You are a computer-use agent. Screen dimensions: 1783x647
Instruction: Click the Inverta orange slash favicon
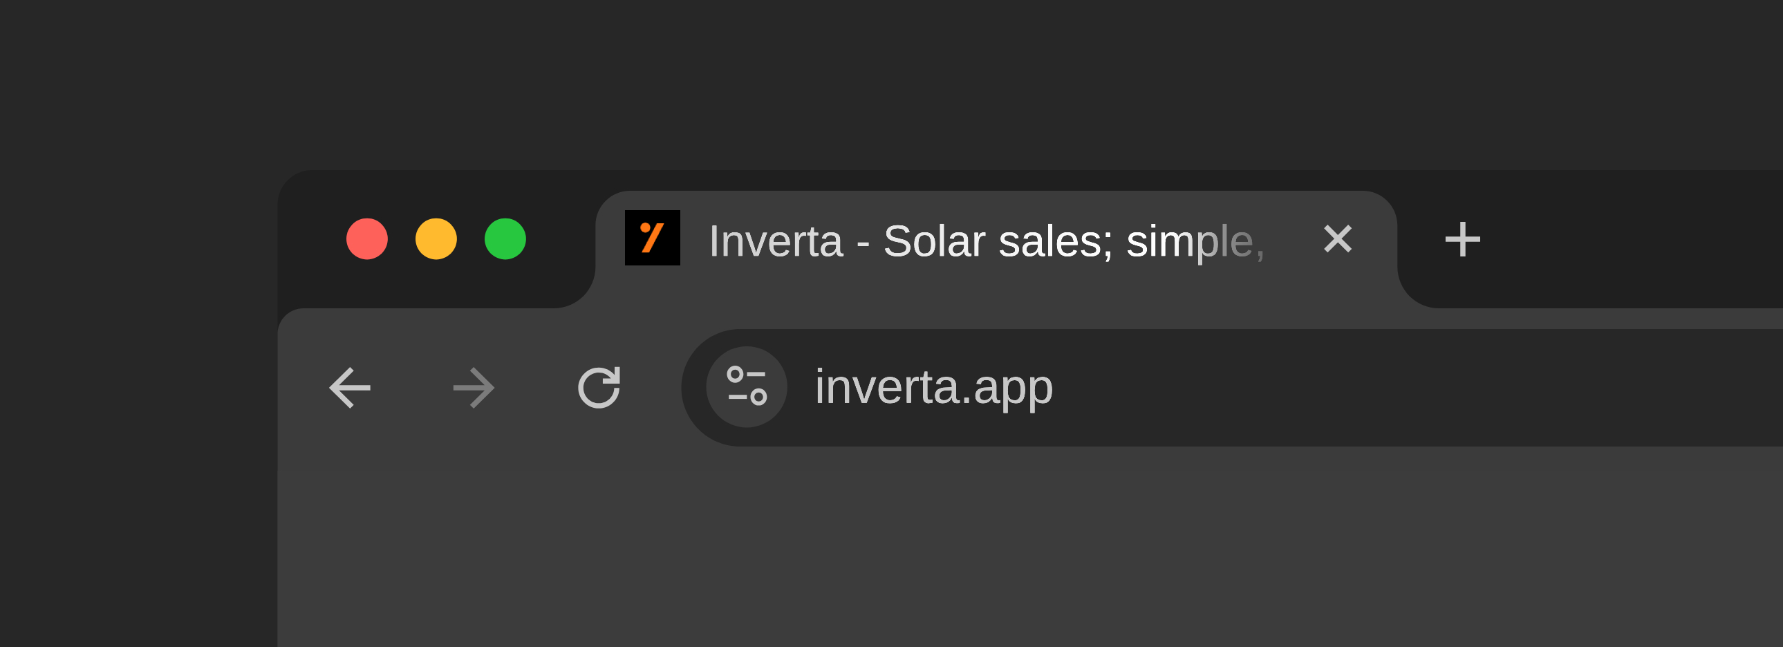[x=652, y=238]
